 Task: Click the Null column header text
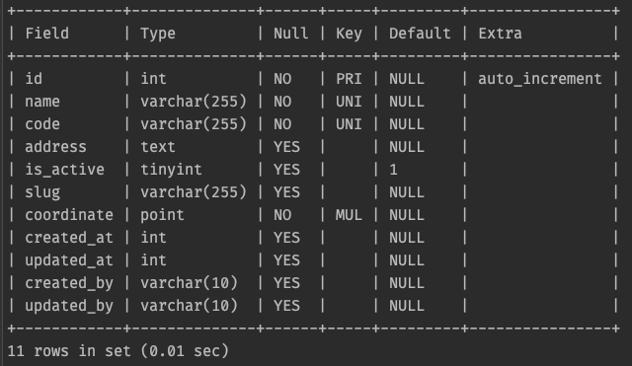click(x=290, y=33)
